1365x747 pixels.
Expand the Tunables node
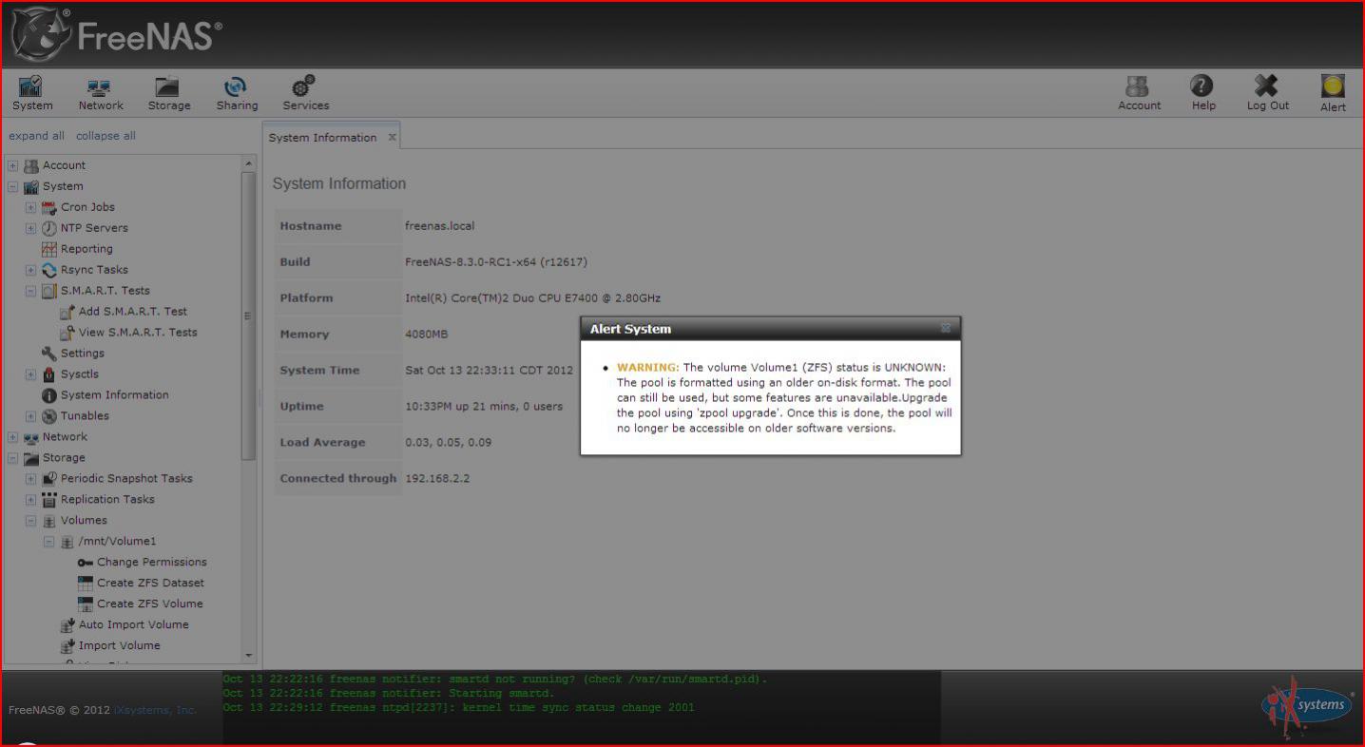[30, 416]
